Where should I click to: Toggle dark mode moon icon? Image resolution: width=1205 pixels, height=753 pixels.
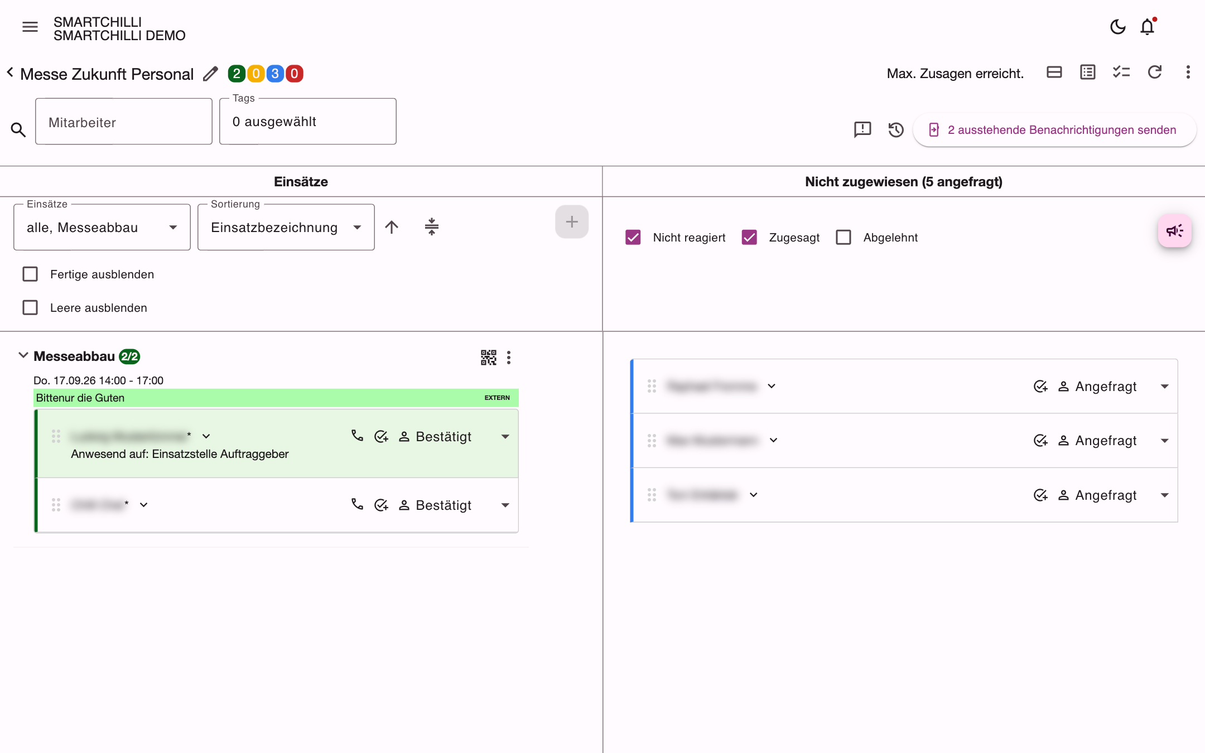click(1117, 27)
